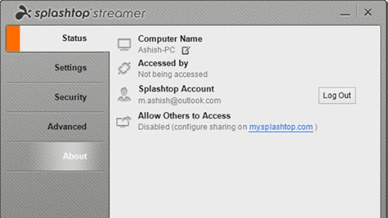Image resolution: width=388 pixels, height=218 pixels.
Task: Click the m.ashish@outlook.com account email
Action: click(x=179, y=101)
